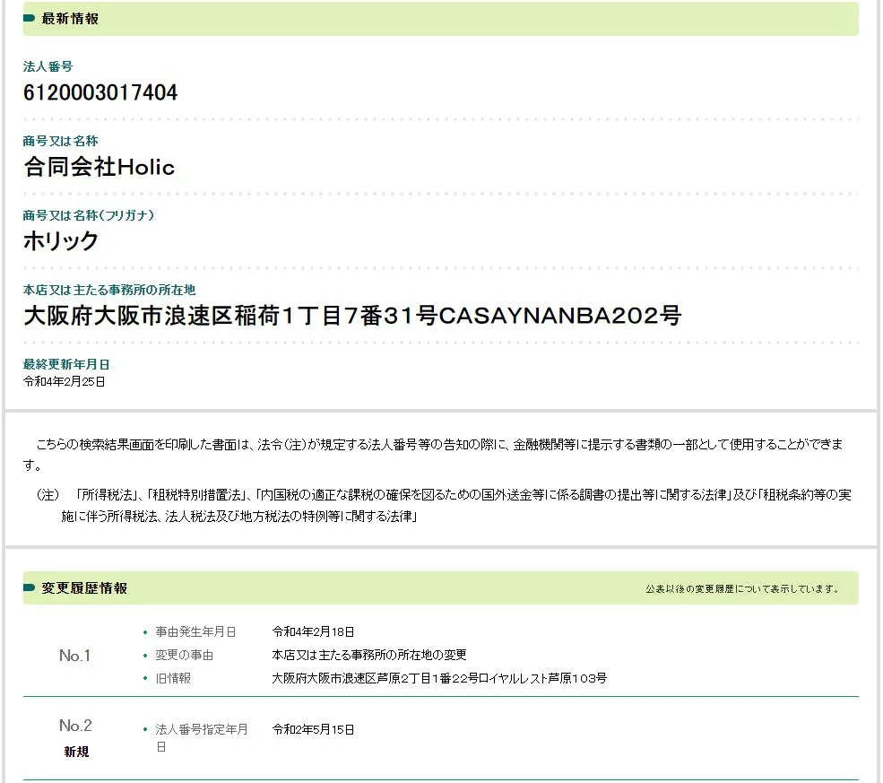The image size is (883, 783).
Task: Click the change reason 本店又は主たる事務所の所在地の変更
Action: (369, 656)
